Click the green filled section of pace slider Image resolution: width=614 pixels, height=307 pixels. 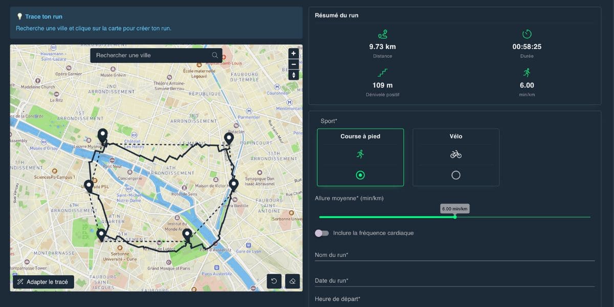(387, 217)
